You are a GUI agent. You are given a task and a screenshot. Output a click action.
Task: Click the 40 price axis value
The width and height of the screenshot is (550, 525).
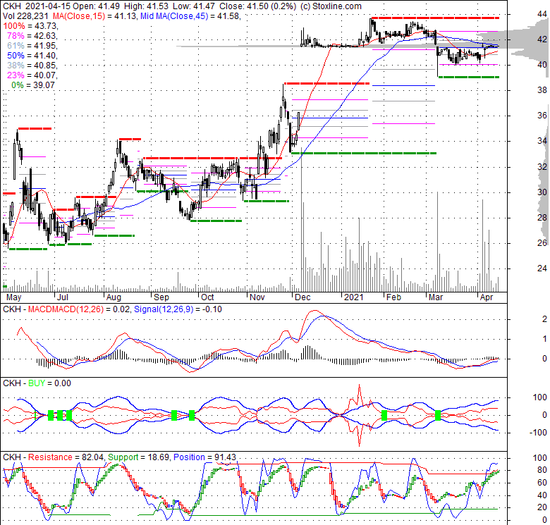click(542, 65)
